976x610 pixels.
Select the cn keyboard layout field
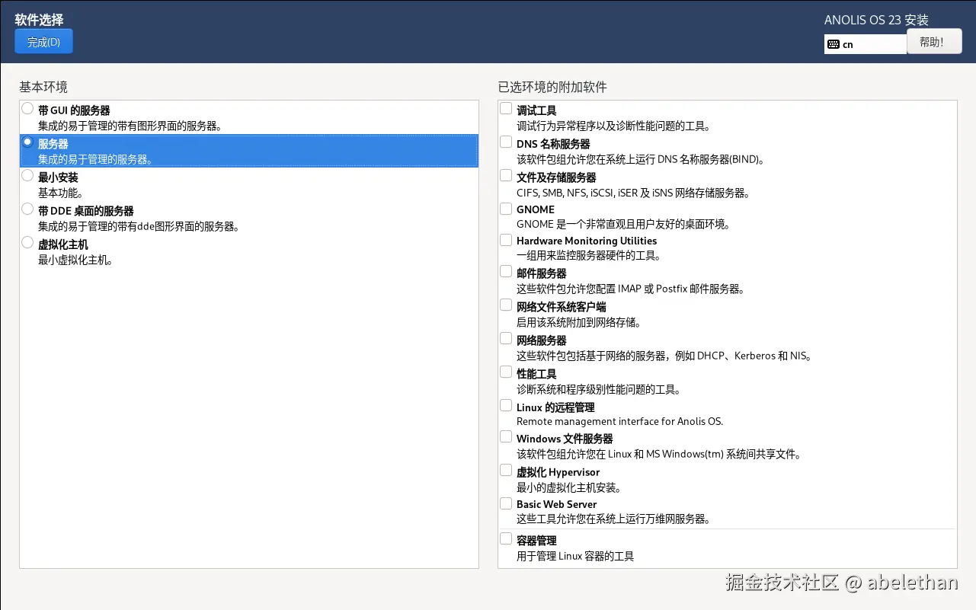pos(866,44)
